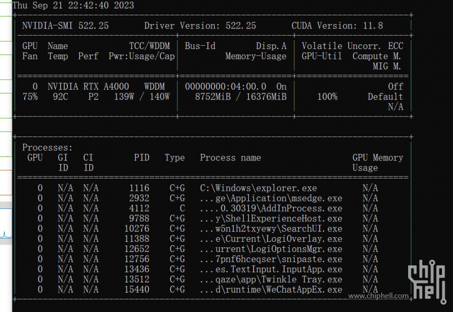This screenshot has height=312, width=453.
Task: Select the snipaste.exe process name
Action: click(x=271, y=259)
